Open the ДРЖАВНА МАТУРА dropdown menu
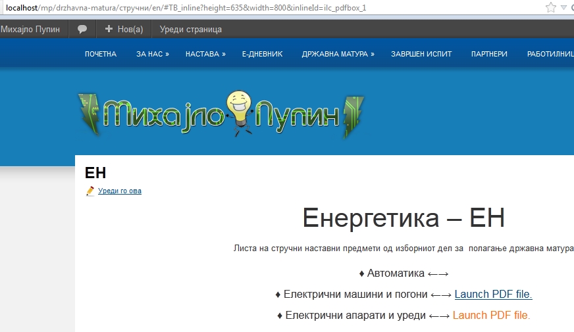The height and width of the screenshot is (332, 574). pyautogui.click(x=338, y=55)
